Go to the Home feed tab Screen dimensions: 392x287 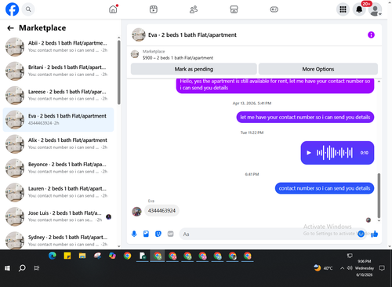pyautogui.click(x=113, y=9)
